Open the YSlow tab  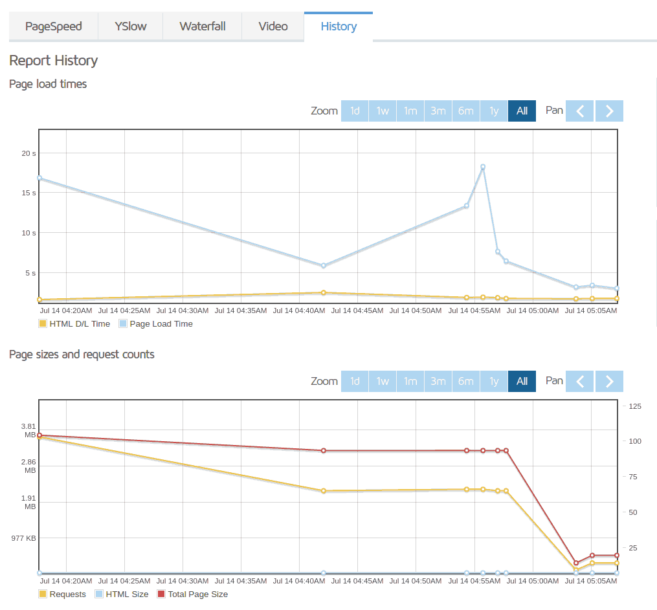coord(131,27)
